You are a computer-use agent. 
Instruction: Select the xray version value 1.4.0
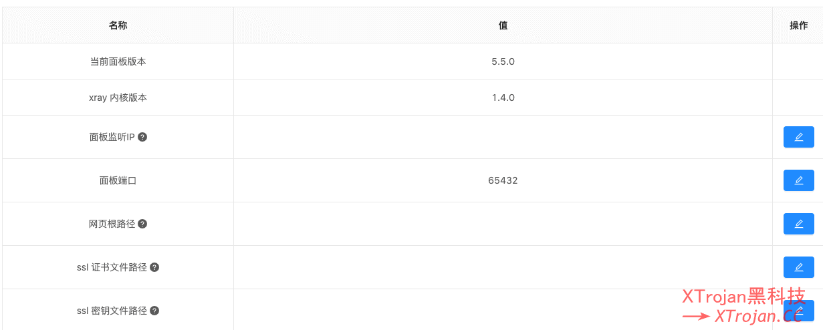coord(503,98)
